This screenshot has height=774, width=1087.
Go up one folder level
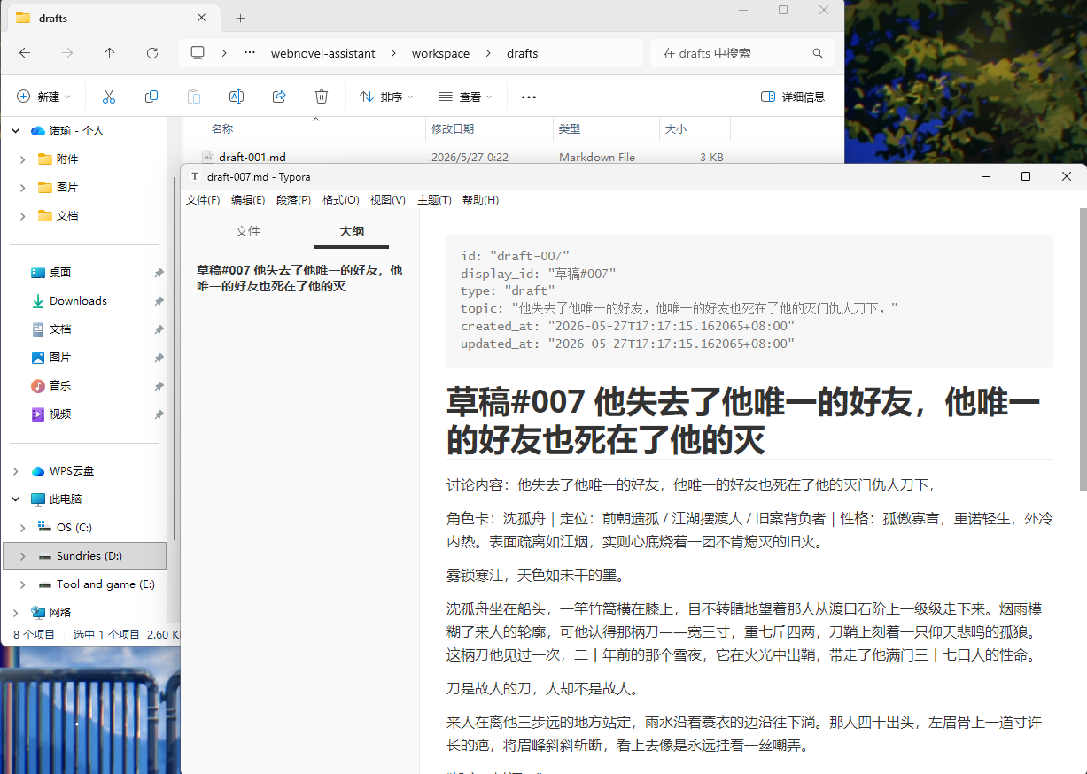pos(110,53)
